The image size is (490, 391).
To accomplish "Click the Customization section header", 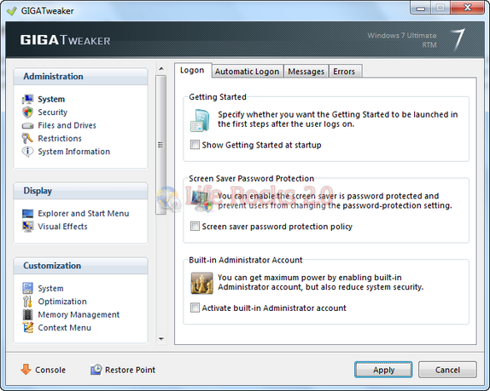I will click(80, 266).
